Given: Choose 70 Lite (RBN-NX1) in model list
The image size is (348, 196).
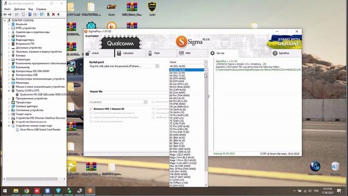Looking at the screenshot, I should click(x=187, y=107).
